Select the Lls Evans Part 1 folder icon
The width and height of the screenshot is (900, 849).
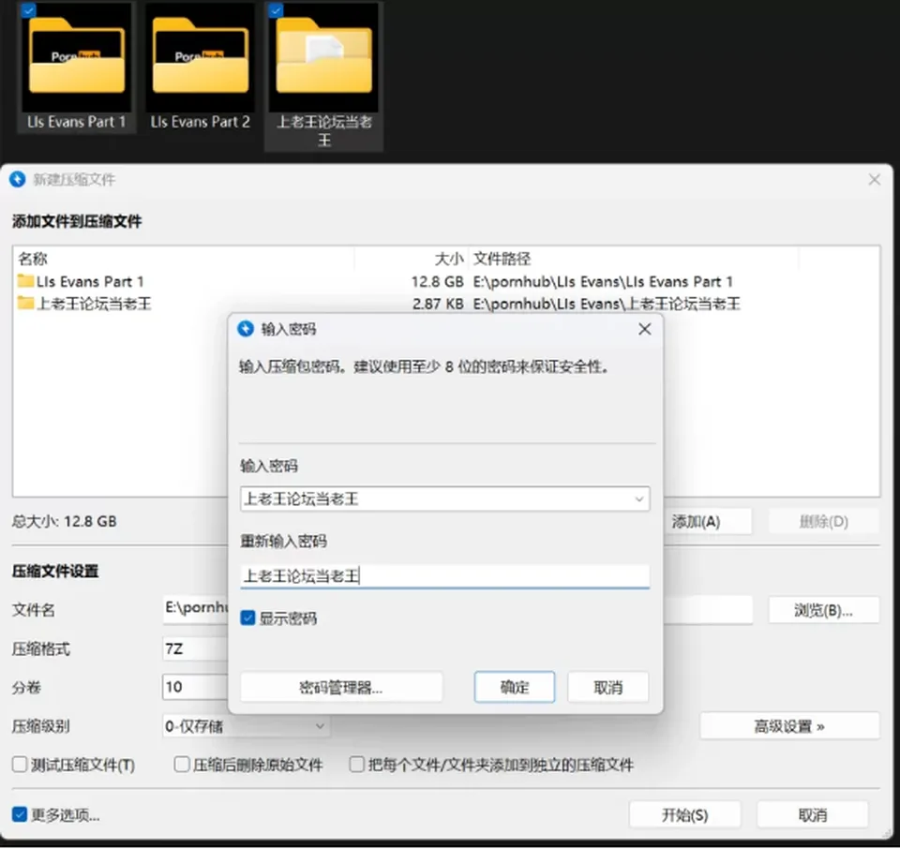pyautogui.click(x=76, y=57)
